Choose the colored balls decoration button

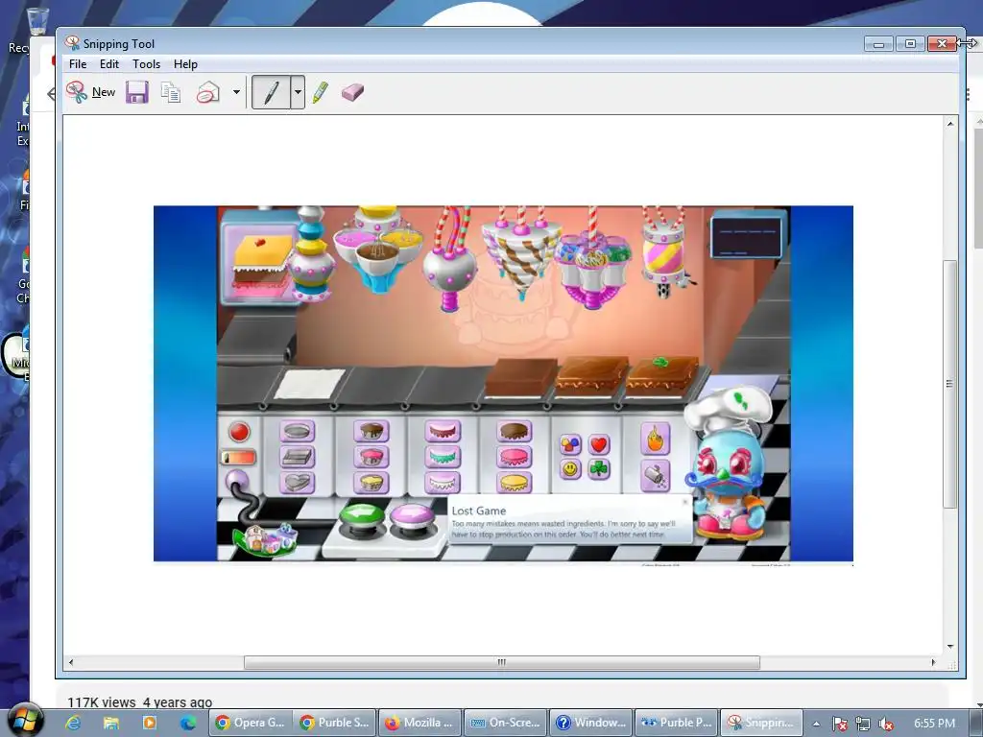(570, 444)
